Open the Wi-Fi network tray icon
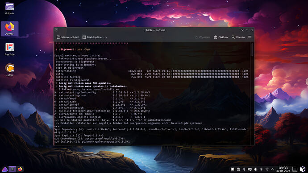The height and width of the screenshot is (173, 308). (267, 169)
